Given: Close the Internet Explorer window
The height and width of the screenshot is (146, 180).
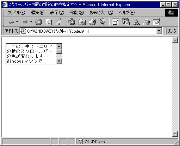Looking at the screenshot, I should coord(175,5).
